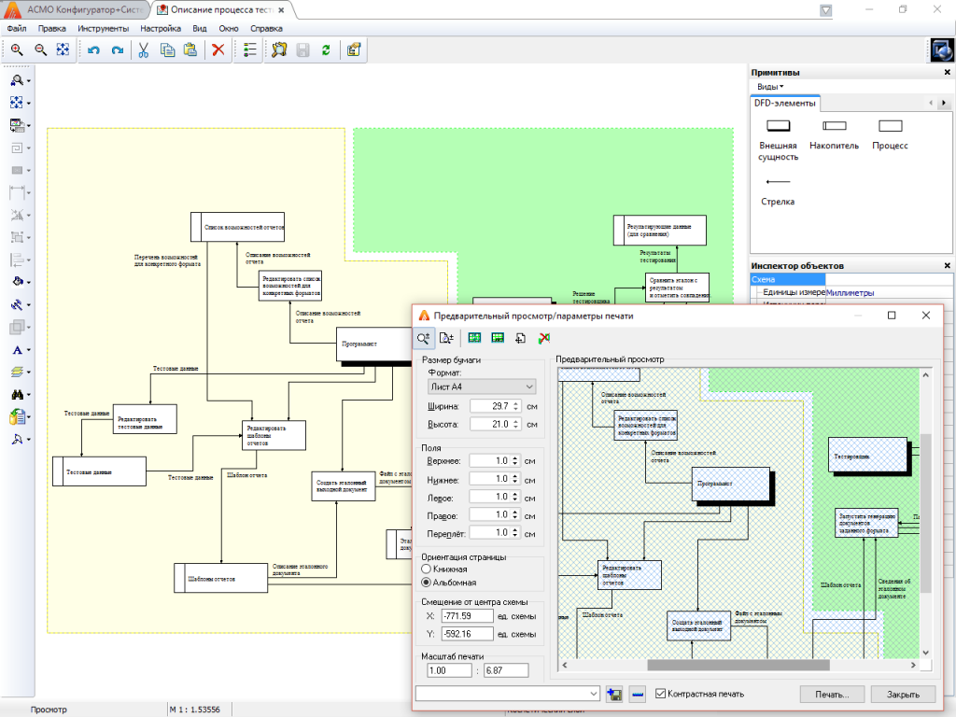The image size is (956, 717).
Task: Click the scissors cut icon
Action: (144, 50)
